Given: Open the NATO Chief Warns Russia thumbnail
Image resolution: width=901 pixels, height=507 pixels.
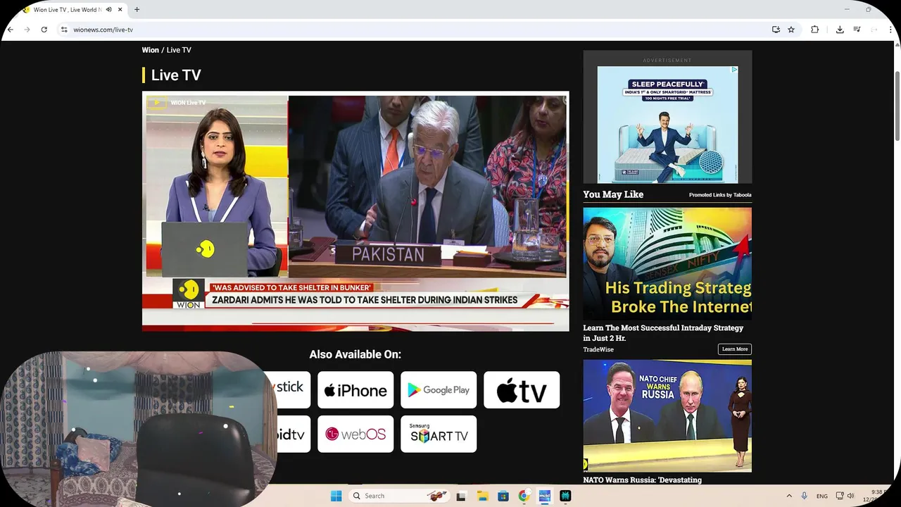Looking at the screenshot, I should [667, 416].
